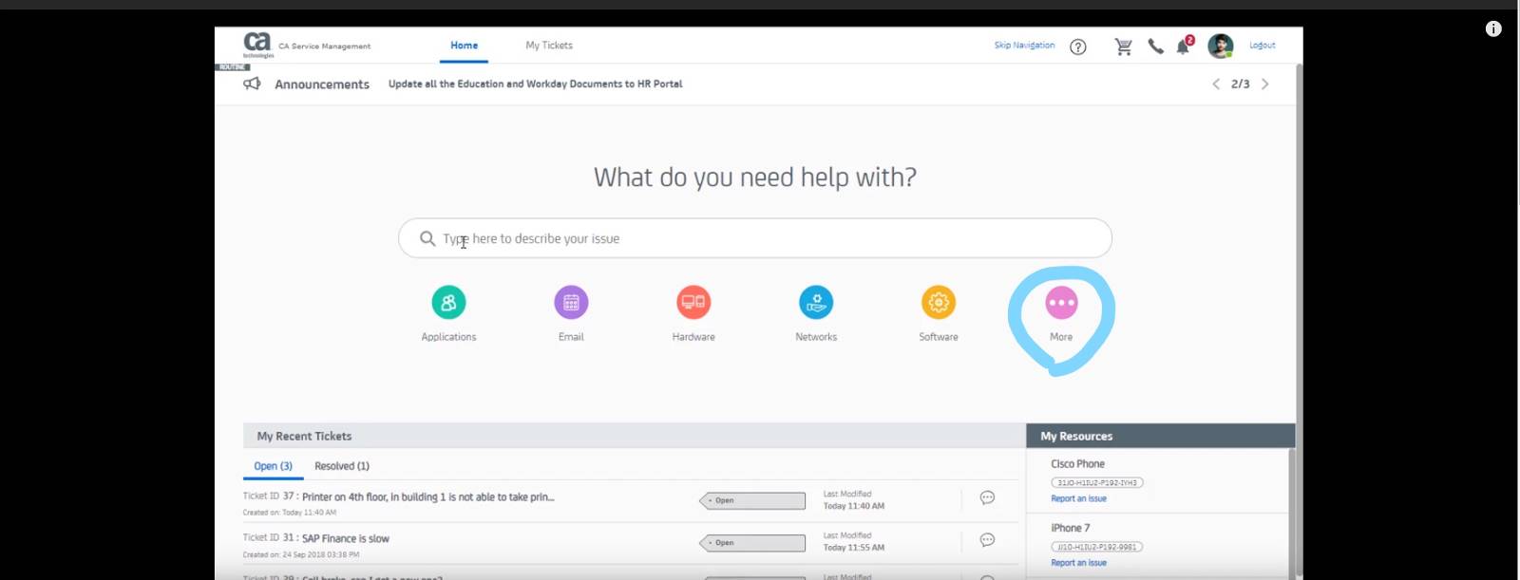The image size is (1520, 580).
Task: Click the iPhone 7 serial tag
Action: tap(1096, 547)
